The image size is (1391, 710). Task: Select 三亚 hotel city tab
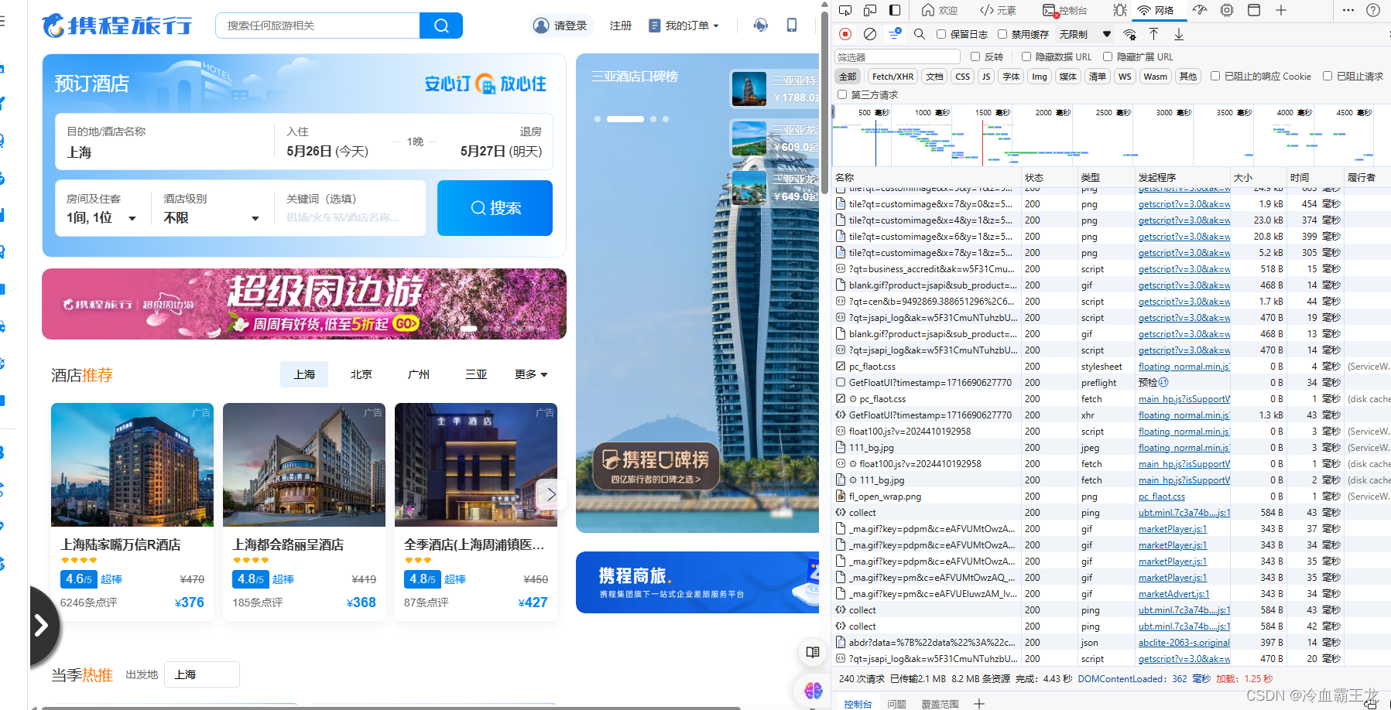[x=476, y=374]
